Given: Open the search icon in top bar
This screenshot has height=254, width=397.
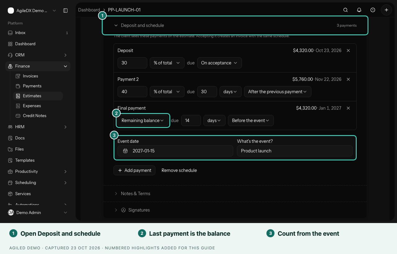Looking at the screenshot, I should [346, 10].
